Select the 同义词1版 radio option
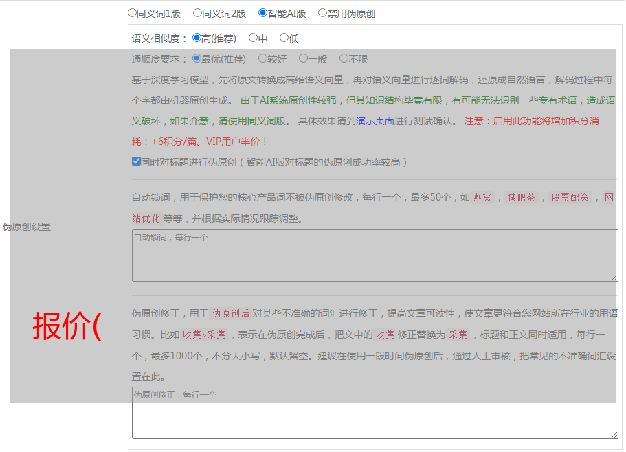This screenshot has width=626, height=452. coord(132,13)
